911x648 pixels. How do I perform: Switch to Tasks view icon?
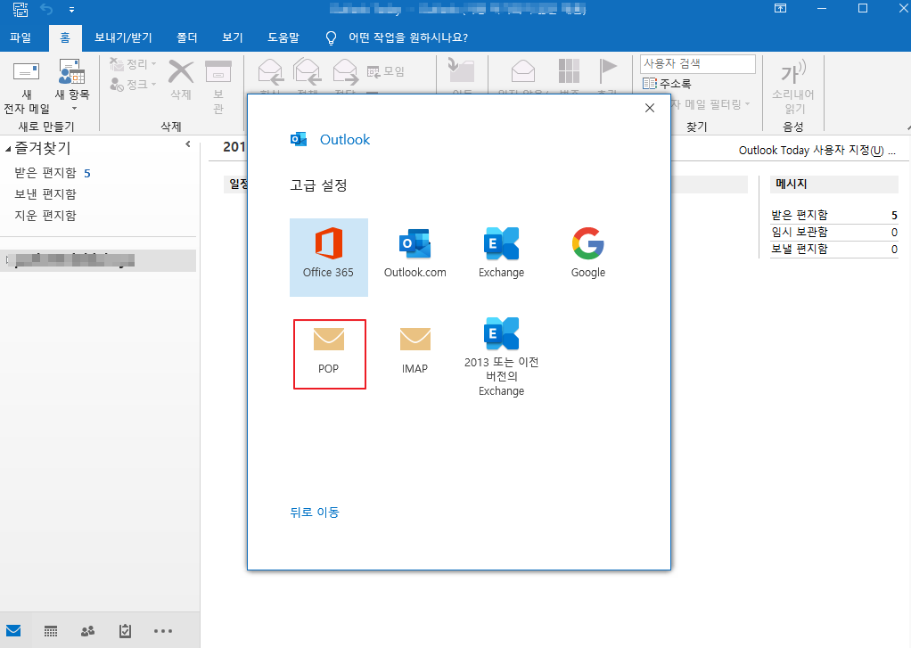[x=125, y=631]
